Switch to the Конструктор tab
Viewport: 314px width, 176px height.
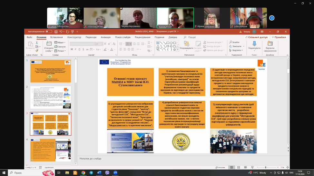pos(74,37)
